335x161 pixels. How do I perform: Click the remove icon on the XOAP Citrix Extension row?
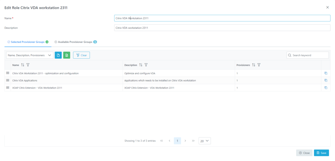[x=326, y=88]
